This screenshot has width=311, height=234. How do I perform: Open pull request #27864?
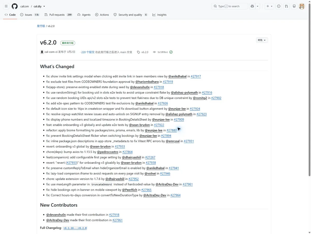pos(128,152)
